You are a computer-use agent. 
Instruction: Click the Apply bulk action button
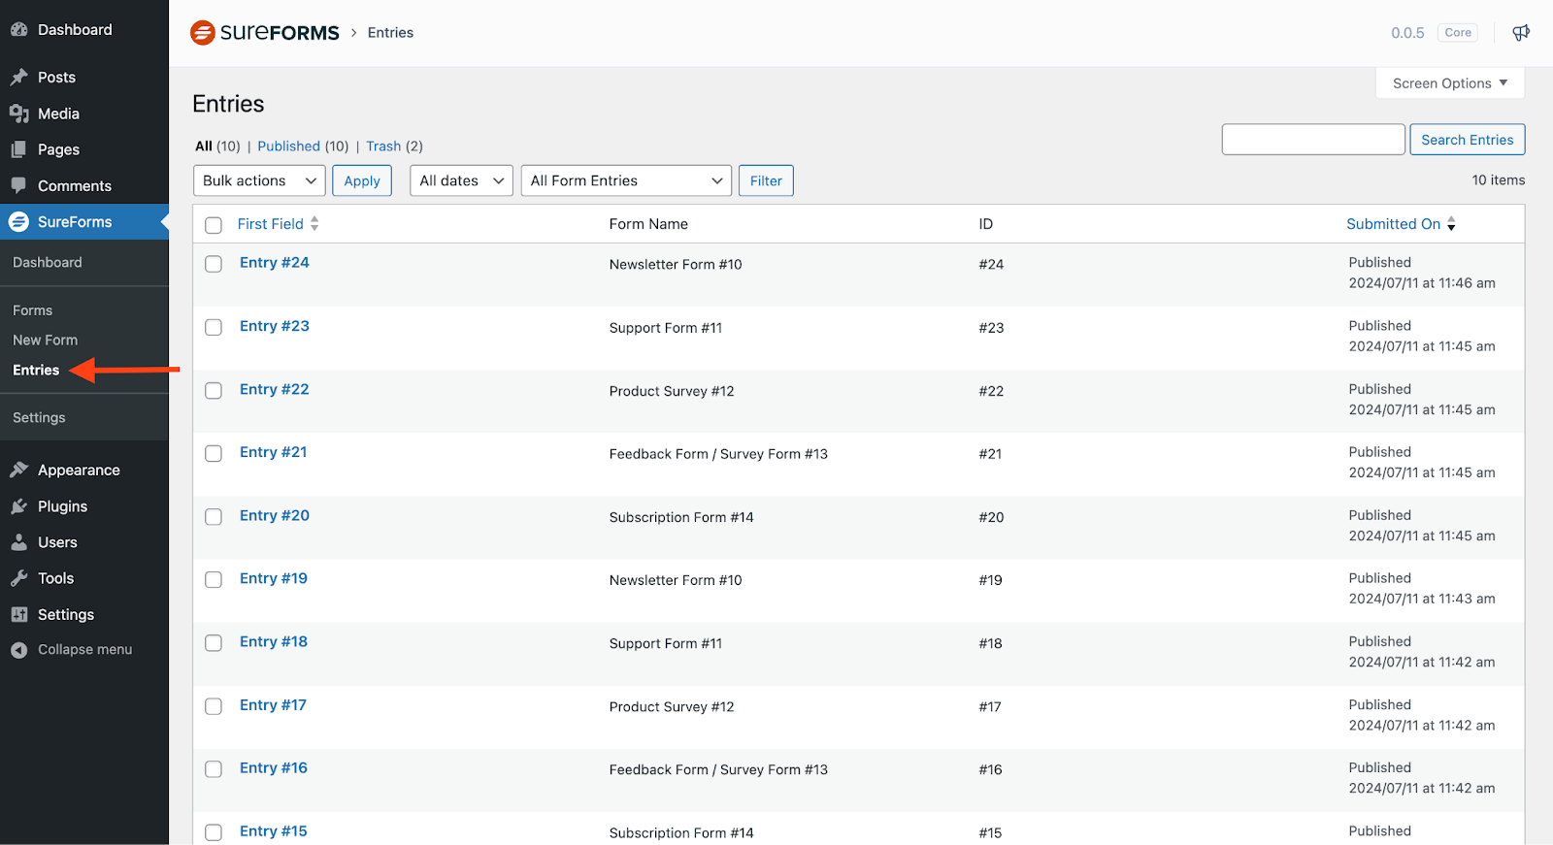(x=362, y=180)
